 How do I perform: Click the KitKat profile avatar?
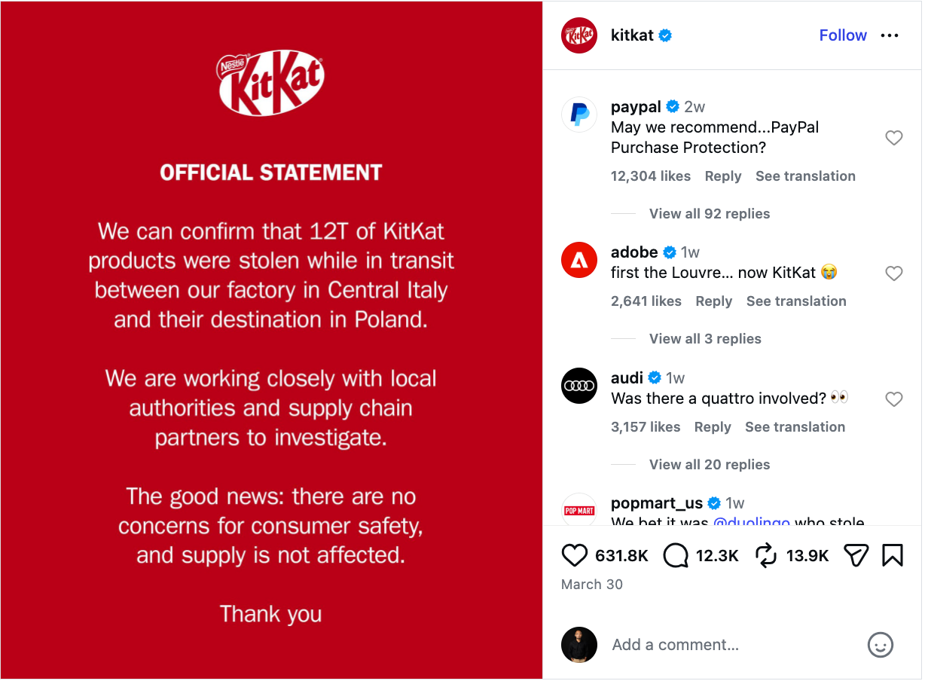click(x=579, y=35)
